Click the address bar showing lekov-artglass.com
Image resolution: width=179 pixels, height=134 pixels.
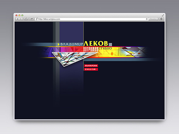tap(92, 19)
